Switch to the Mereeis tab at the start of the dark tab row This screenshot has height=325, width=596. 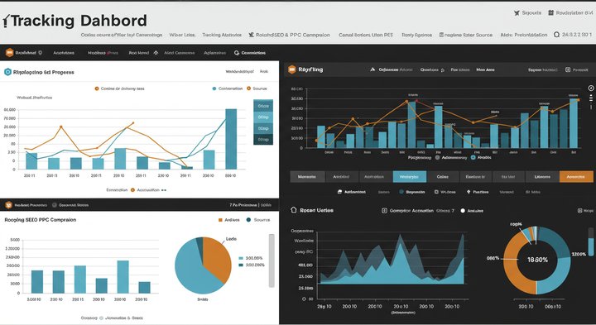click(x=307, y=176)
